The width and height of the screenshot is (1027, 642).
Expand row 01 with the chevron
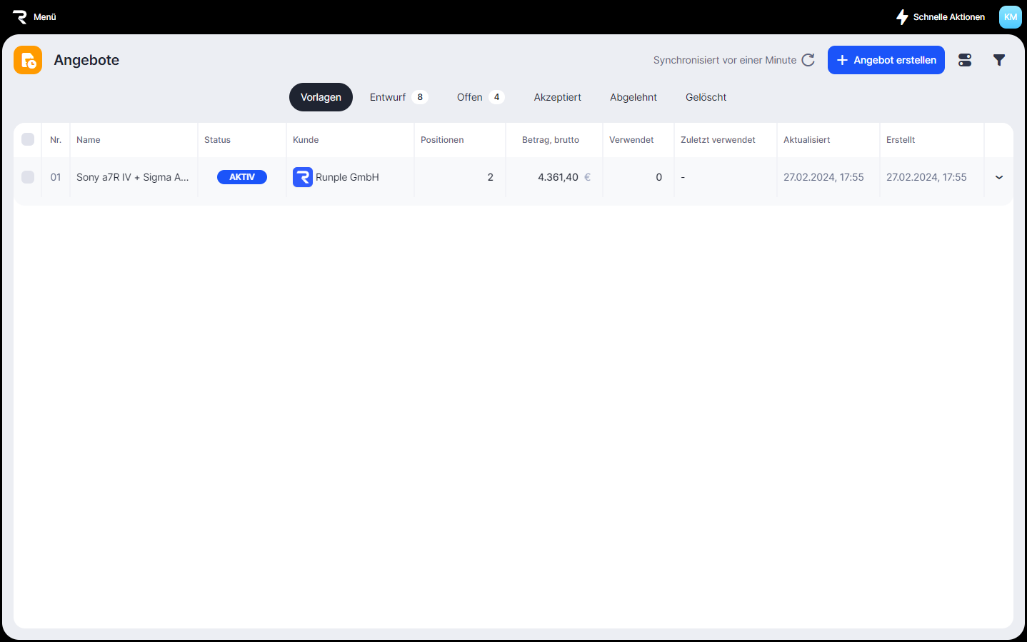pyautogui.click(x=999, y=177)
